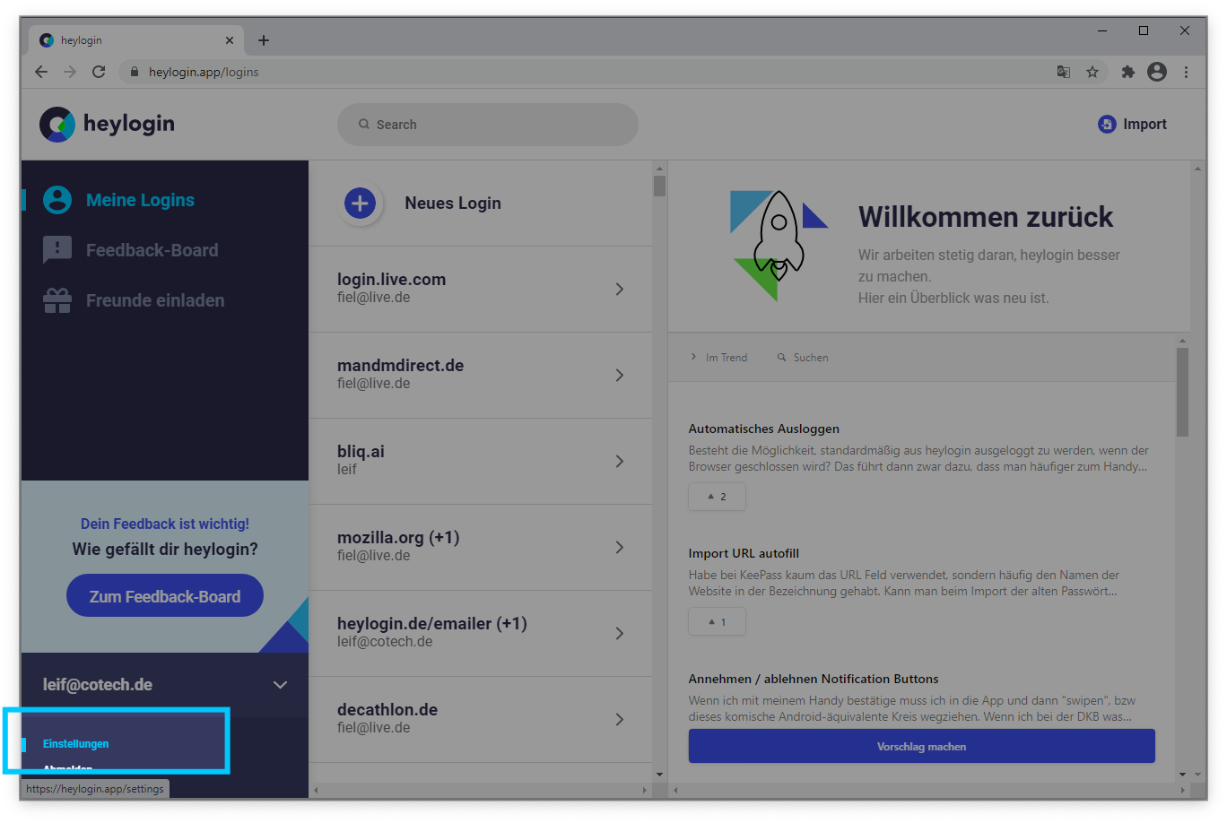Open the Chrome three-dot menu

(1186, 72)
